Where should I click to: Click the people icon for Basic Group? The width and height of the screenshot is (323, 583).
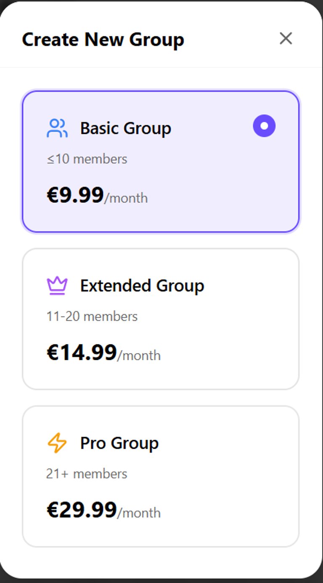click(x=57, y=128)
